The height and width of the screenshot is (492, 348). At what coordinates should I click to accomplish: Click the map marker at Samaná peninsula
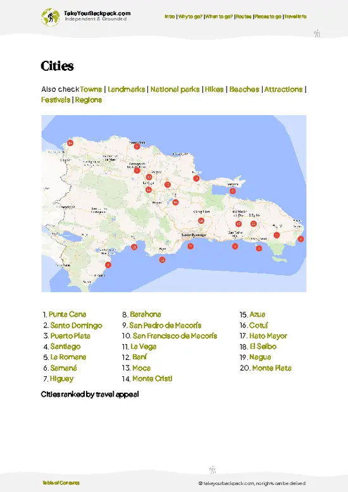click(x=232, y=191)
